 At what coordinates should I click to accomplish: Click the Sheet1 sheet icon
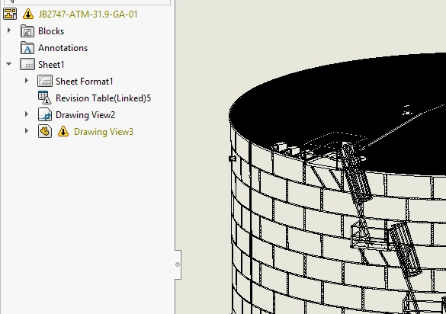(x=27, y=65)
